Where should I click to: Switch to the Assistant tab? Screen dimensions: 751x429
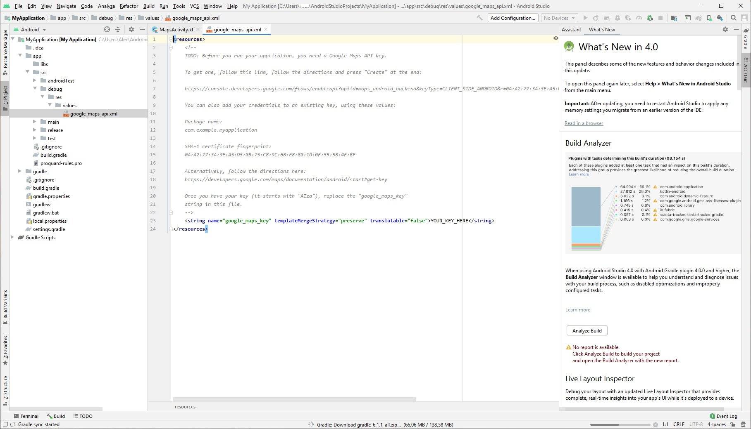pyautogui.click(x=571, y=29)
